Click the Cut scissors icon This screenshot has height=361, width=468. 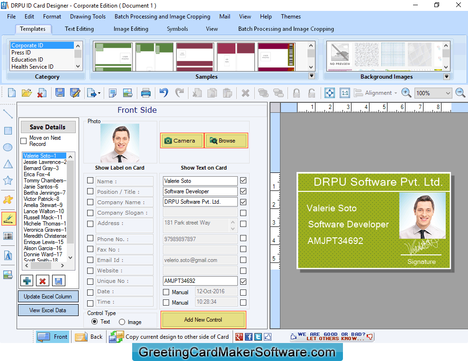pos(197,93)
